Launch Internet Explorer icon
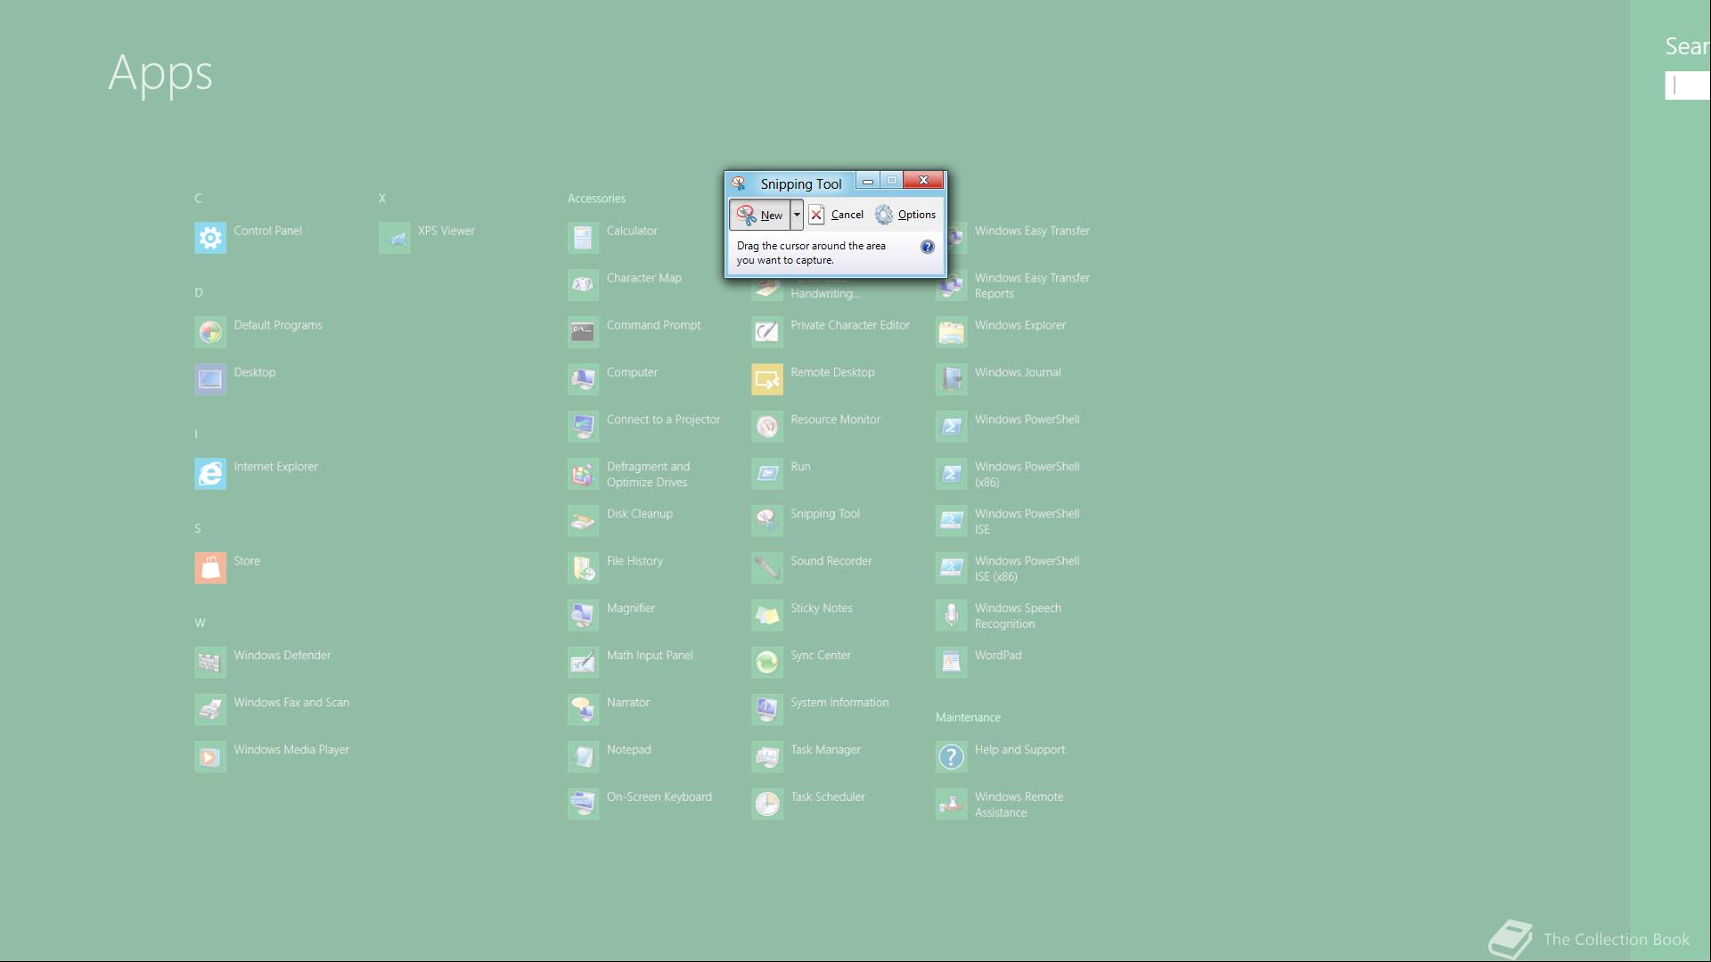The height and width of the screenshot is (962, 1711). coord(210,474)
